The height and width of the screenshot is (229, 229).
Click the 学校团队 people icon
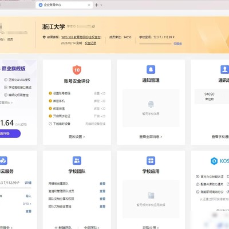click(x=77, y=160)
